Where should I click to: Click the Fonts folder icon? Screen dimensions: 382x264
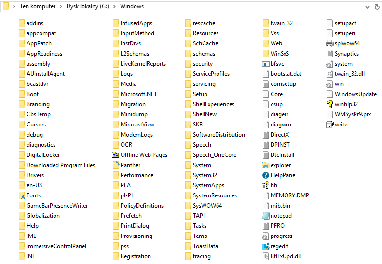22,195
